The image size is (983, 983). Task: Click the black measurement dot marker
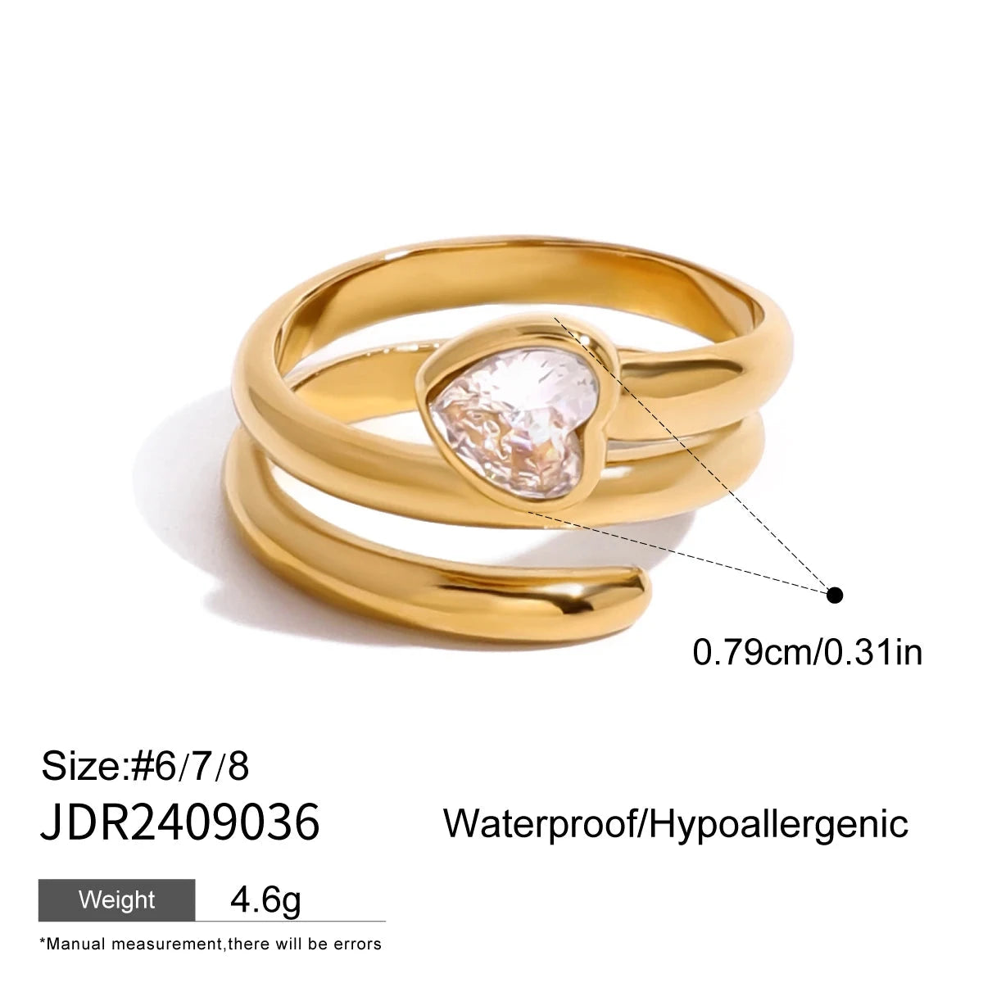pyautogui.click(x=835, y=596)
